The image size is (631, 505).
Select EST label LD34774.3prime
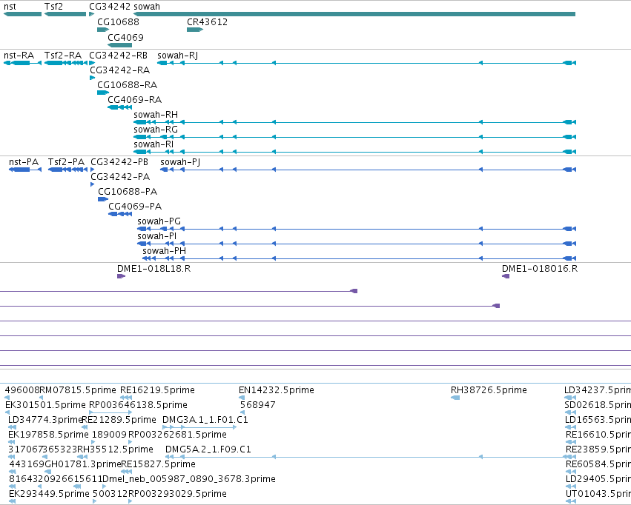tap(45, 419)
